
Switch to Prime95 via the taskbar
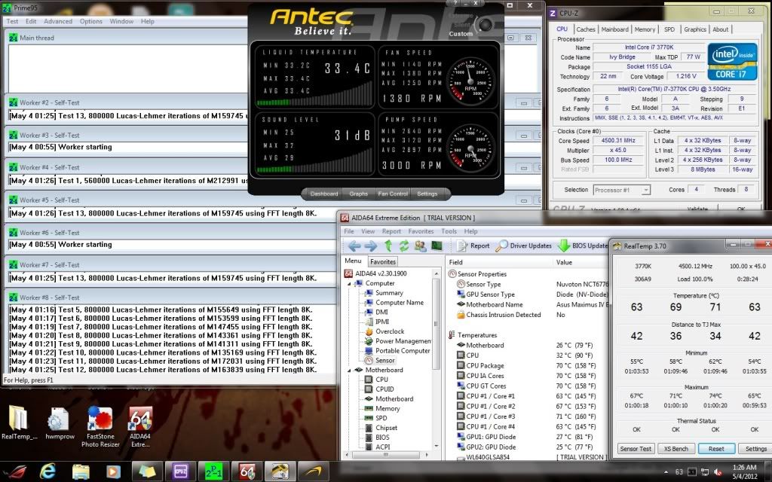(x=213, y=472)
